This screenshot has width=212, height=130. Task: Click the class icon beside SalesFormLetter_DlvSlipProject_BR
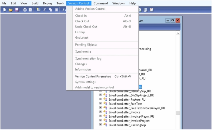pyautogui.click(x=105, y=95)
